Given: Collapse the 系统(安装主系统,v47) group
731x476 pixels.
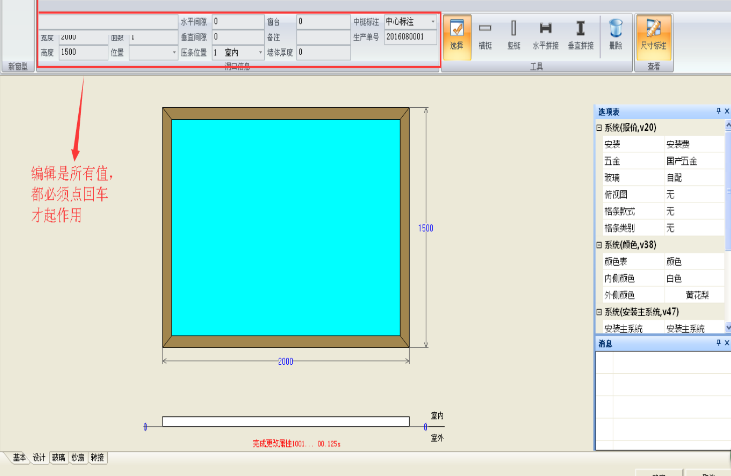Looking at the screenshot, I should [x=599, y=312].
